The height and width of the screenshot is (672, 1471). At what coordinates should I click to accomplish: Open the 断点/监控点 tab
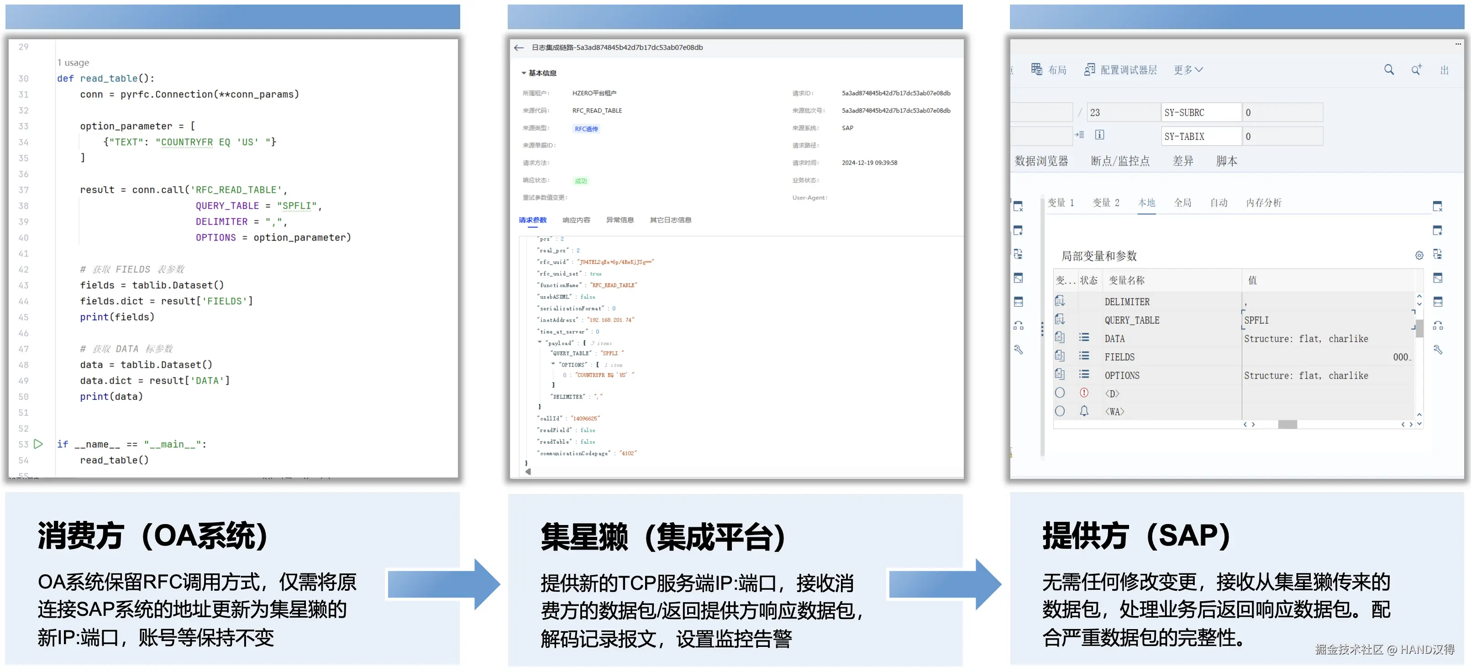coord(1119,161)
